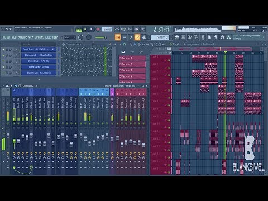
Task: Select Pattern 3 in the picker
Action: point(132,70)
